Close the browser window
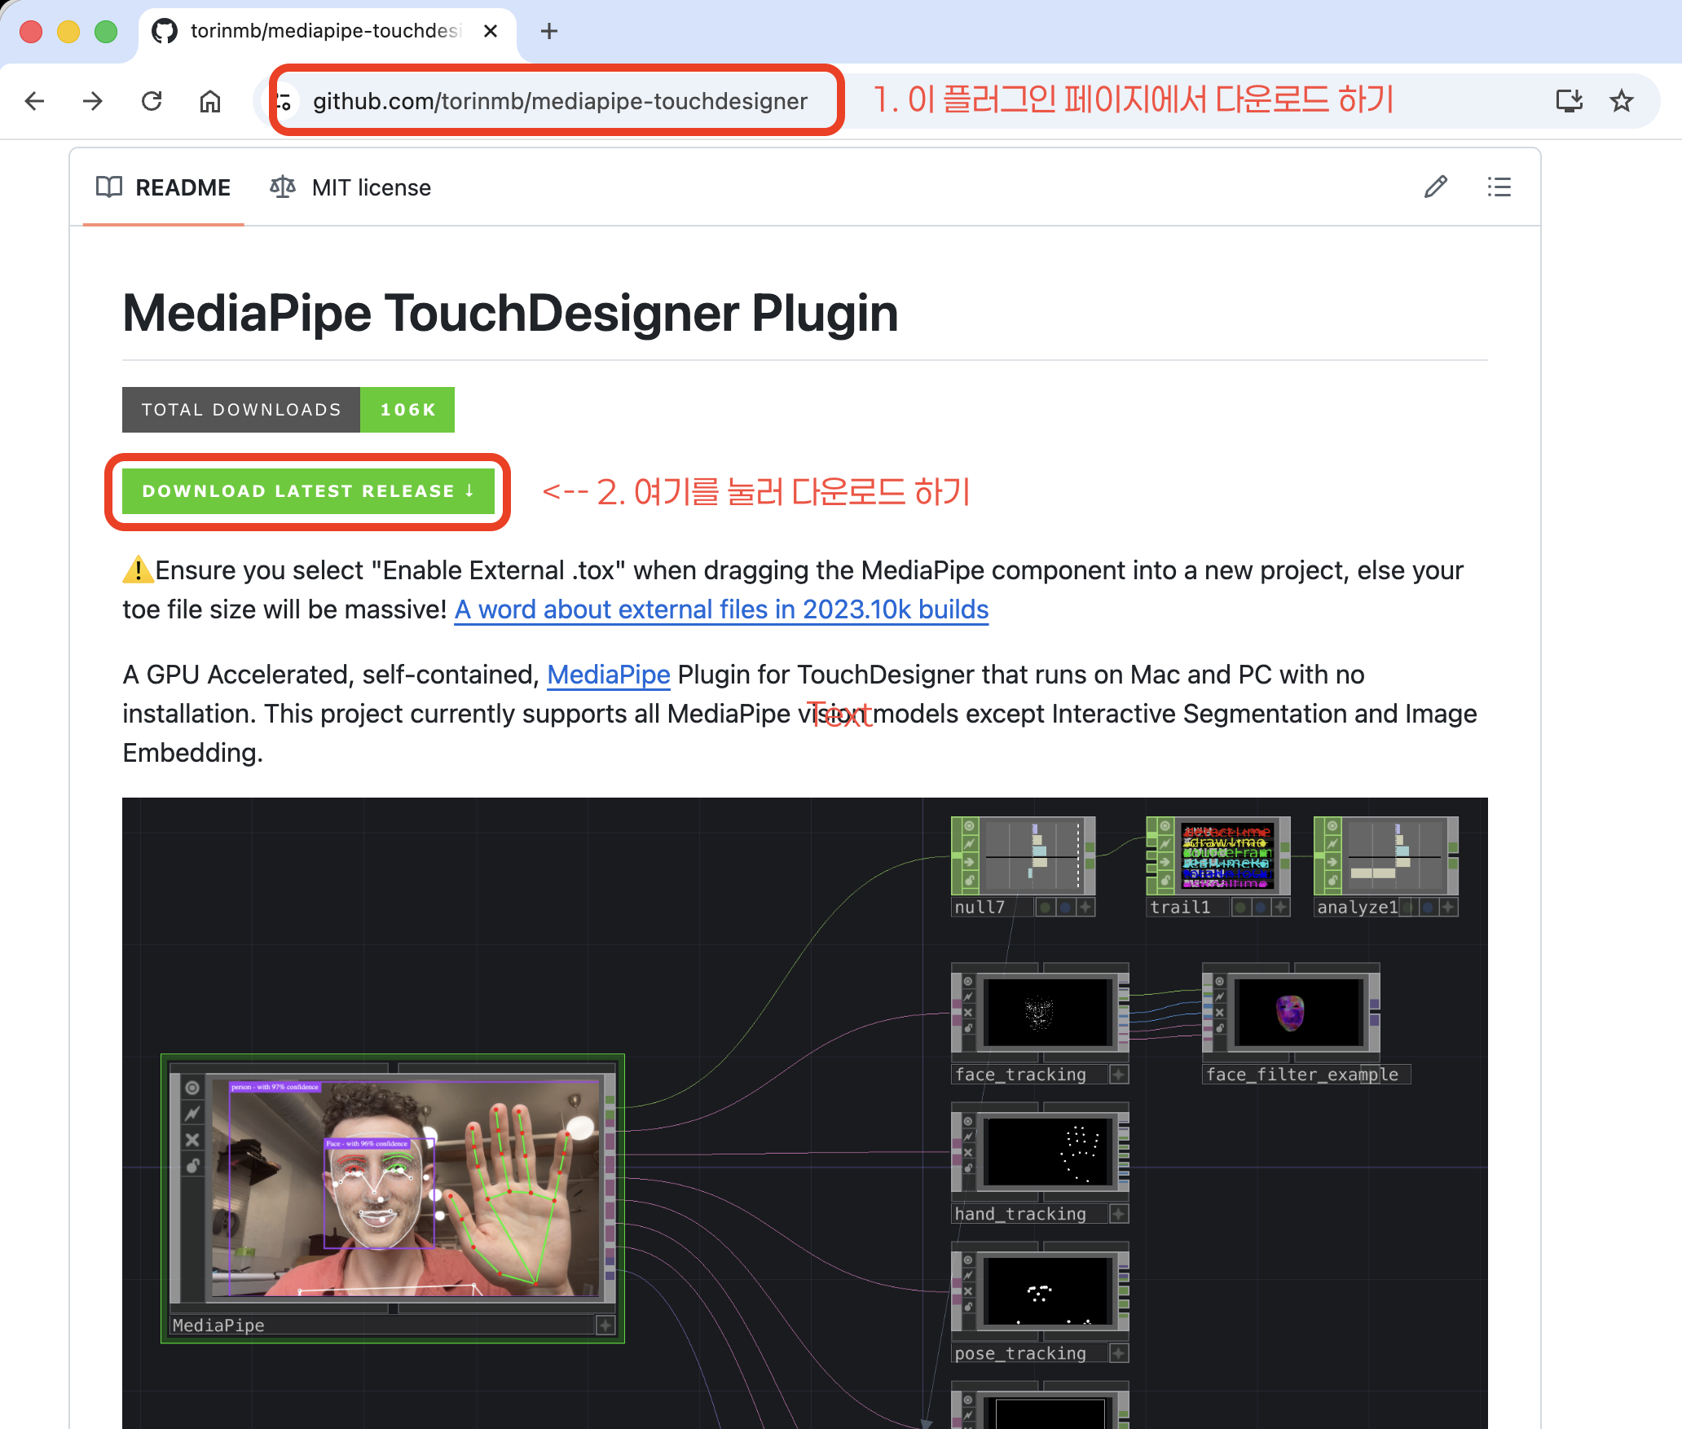This screenshot has width=1682, height=1429. pos(31,32)
